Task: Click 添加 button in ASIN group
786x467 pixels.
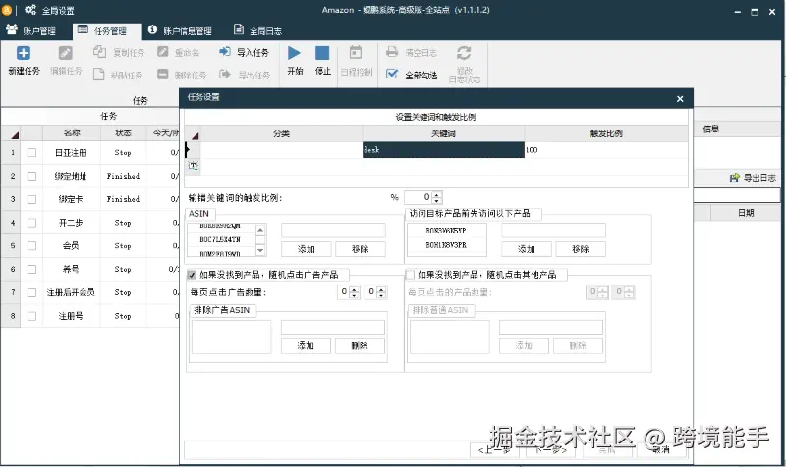Action: tap(306, 249)
